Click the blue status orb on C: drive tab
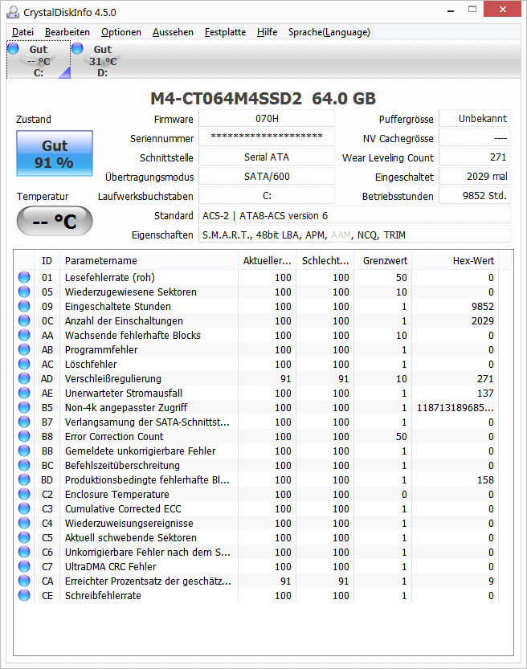 [13, 48]
